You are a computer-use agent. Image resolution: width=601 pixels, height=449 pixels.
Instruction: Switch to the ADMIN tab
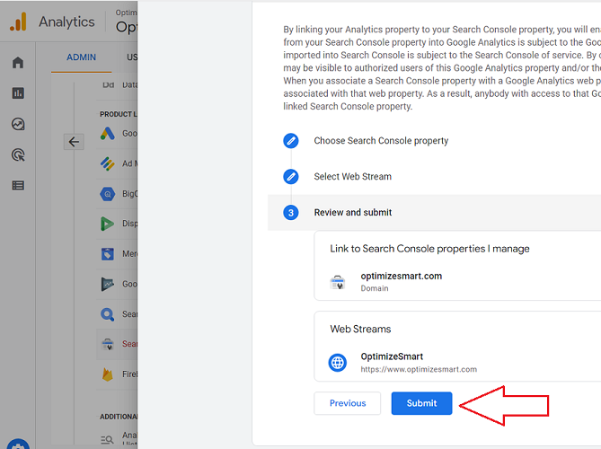coord(81,57)
